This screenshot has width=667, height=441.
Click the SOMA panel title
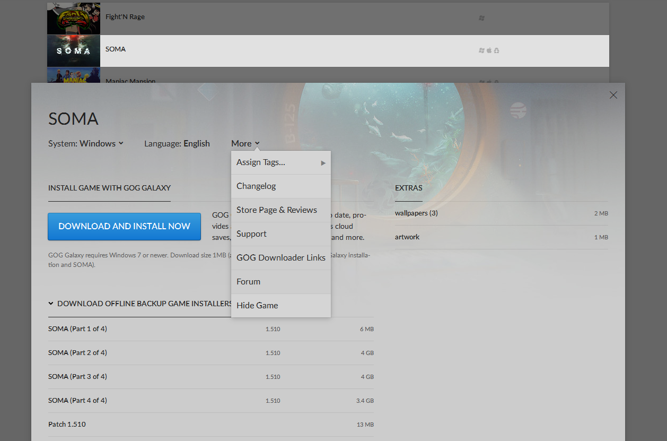[73, 119]
